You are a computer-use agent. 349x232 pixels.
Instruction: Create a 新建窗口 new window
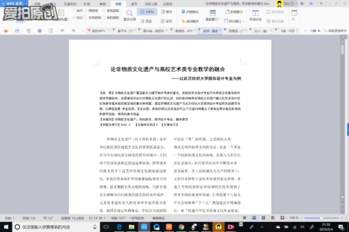point(234,12)
